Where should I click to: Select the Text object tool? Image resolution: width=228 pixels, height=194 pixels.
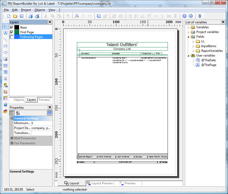(x=5, y=33)
